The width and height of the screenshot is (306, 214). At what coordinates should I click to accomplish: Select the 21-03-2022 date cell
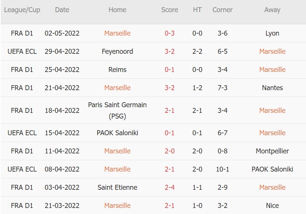tap(62, 206)
